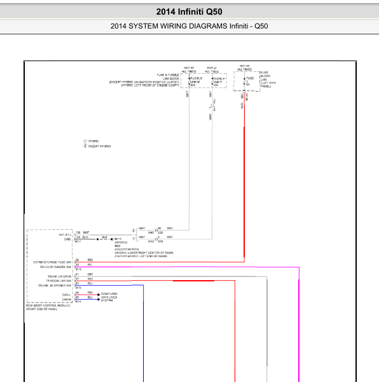Image resolution: width=379 pixels, height=382 pixels.
Task: Click the 'BAT (F/L)' terminal label
Action: [x=65, y=234]
